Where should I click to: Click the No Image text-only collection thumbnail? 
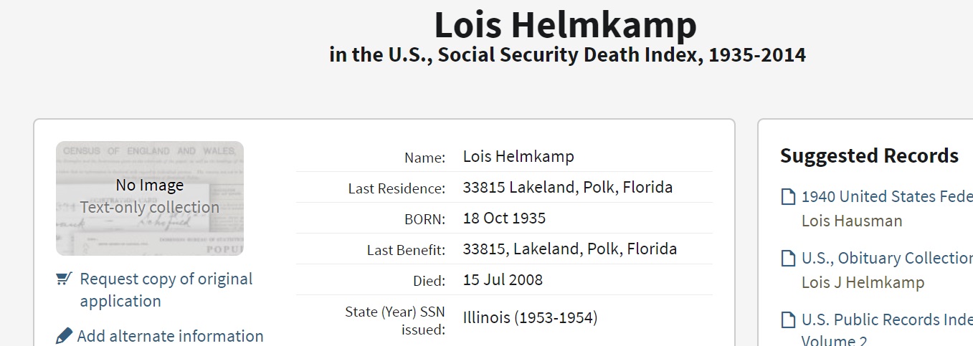click(x=150, y=198)
